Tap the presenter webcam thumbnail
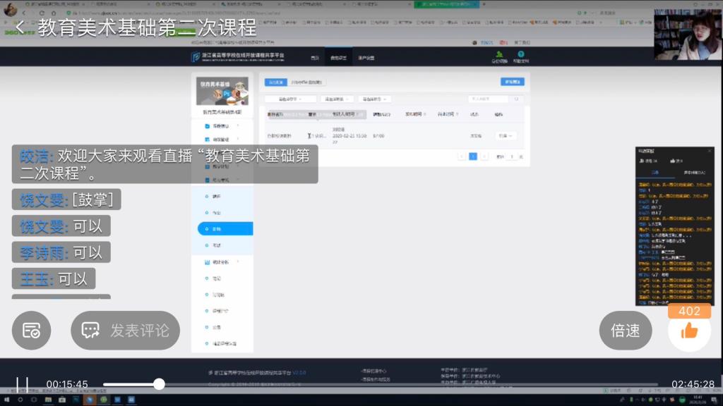The height and width of the screenshot is (406, 723). coord(688,34)
